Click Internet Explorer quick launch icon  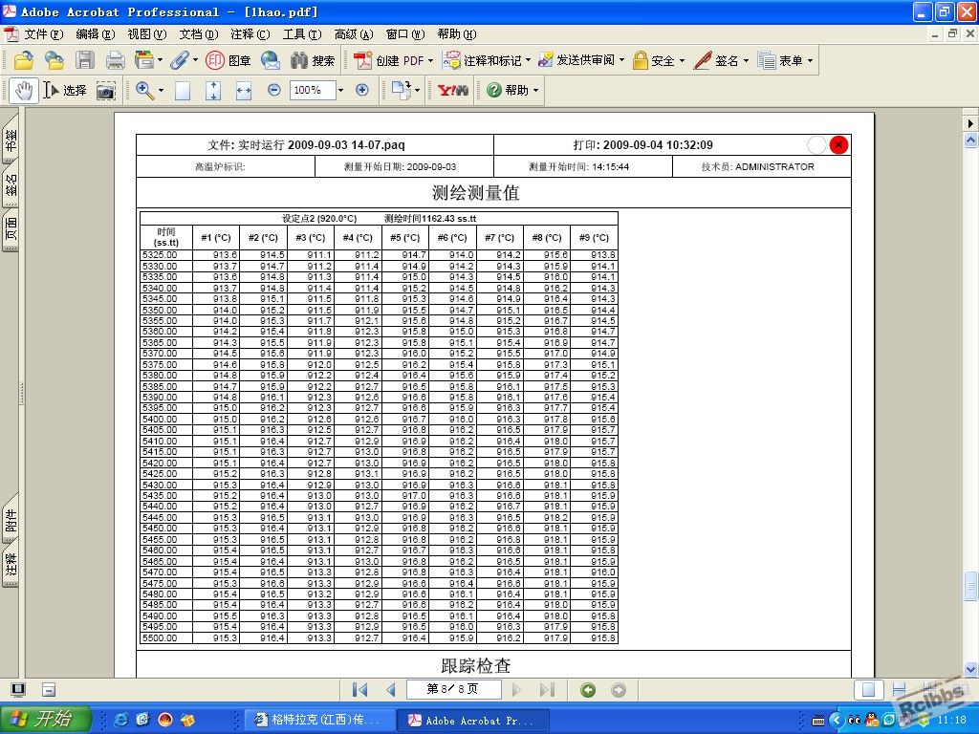click(x=120, y=720)
